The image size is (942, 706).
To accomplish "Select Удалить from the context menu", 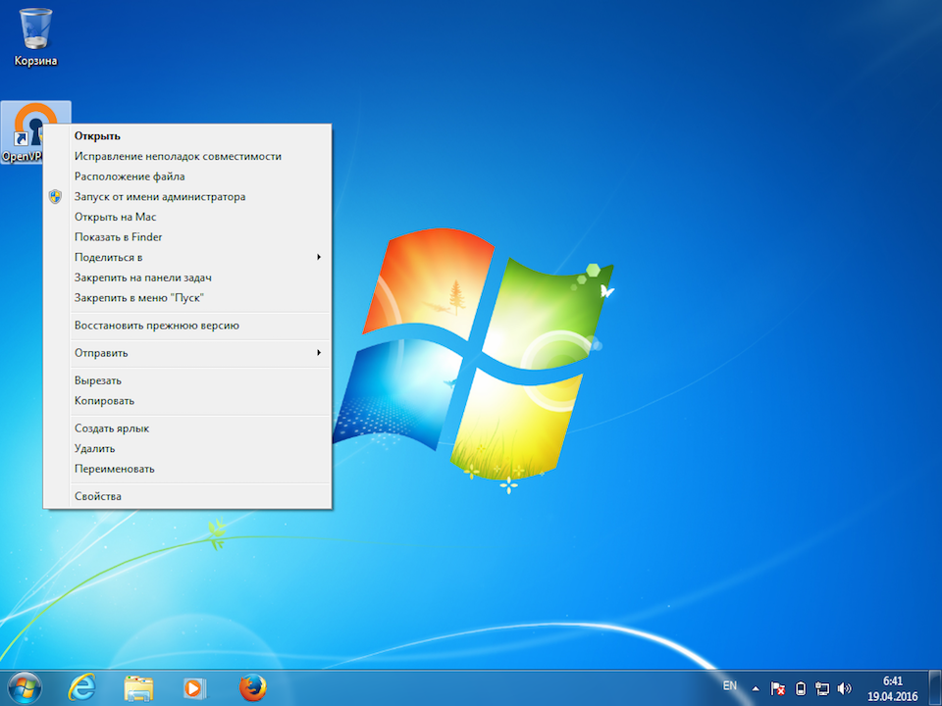I will click(x=187, y=448).
